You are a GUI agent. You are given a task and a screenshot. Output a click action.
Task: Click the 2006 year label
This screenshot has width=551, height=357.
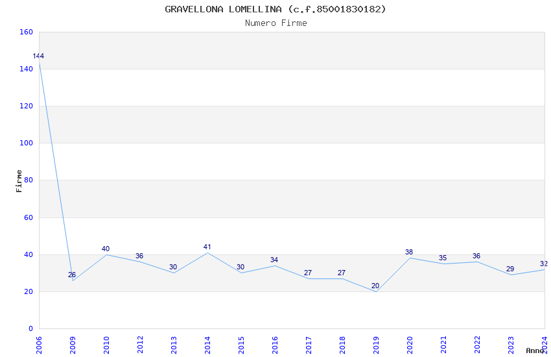coord(39,345)
